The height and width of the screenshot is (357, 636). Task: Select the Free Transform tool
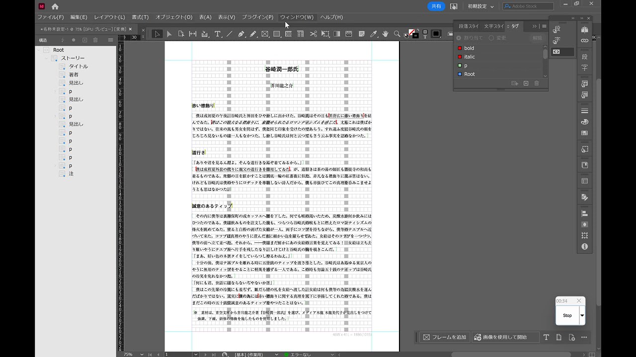pyautogui.click(x=325, y=34)
